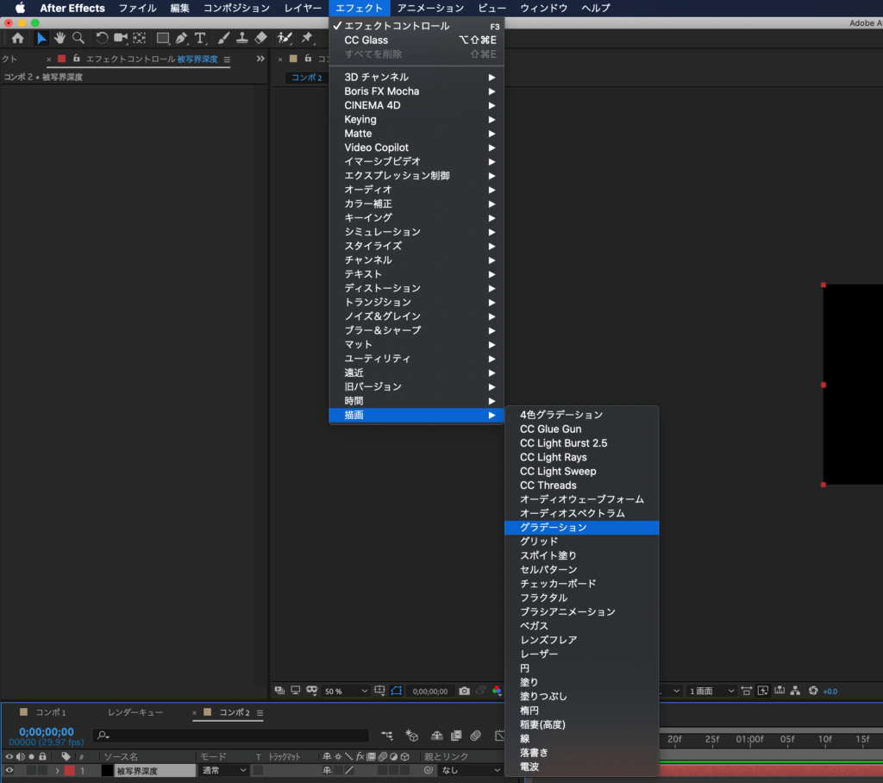Click the +0.0 exposure value
This screenshot has width=883, height=783.
tap(830, 692)
